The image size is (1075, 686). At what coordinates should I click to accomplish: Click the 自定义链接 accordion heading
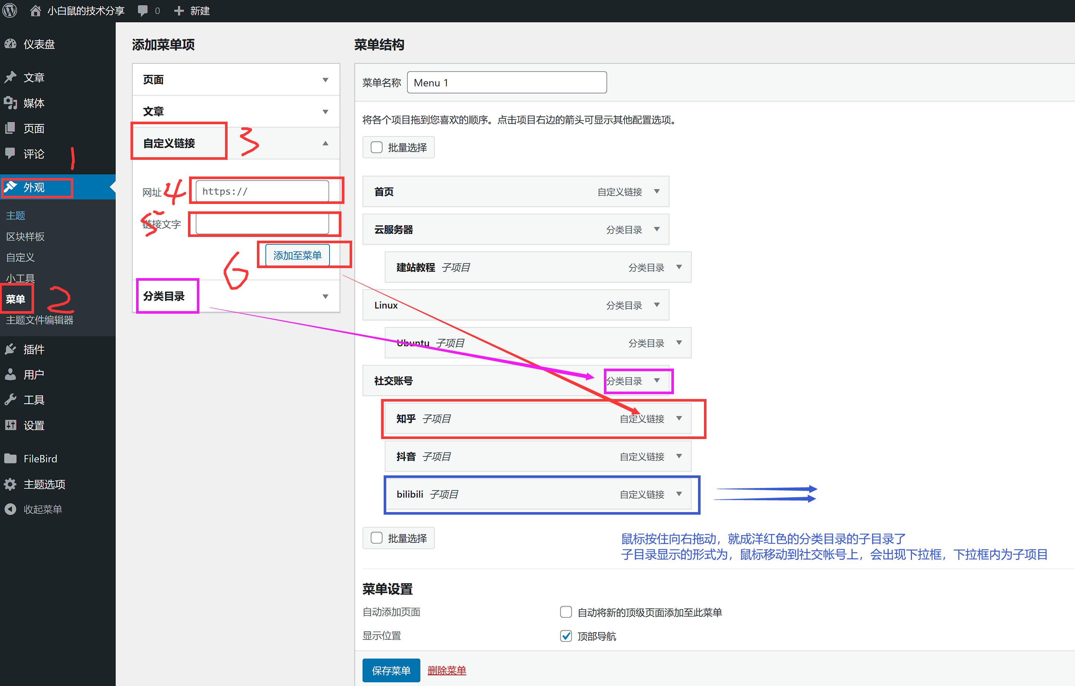click(169, 143)
